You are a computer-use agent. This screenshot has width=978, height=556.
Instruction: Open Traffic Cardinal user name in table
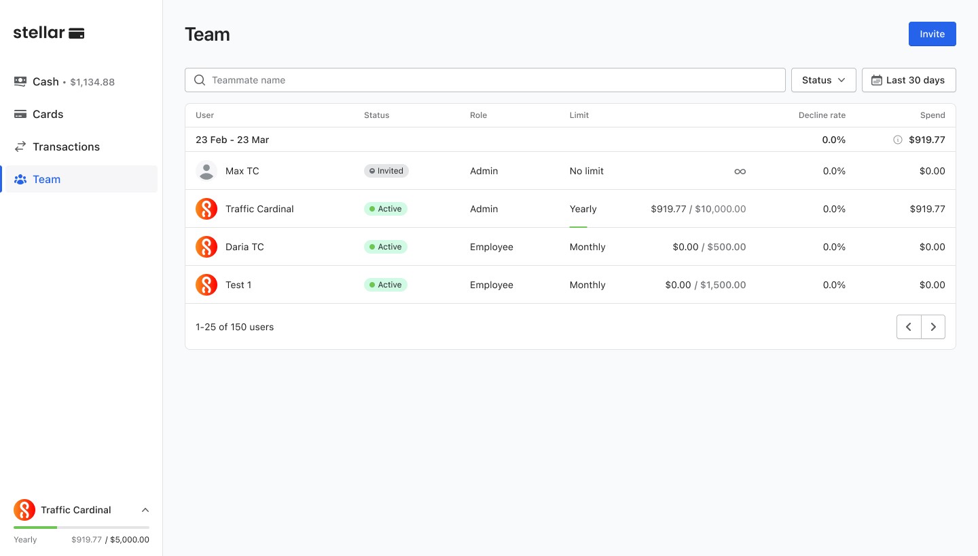(259, 209)
